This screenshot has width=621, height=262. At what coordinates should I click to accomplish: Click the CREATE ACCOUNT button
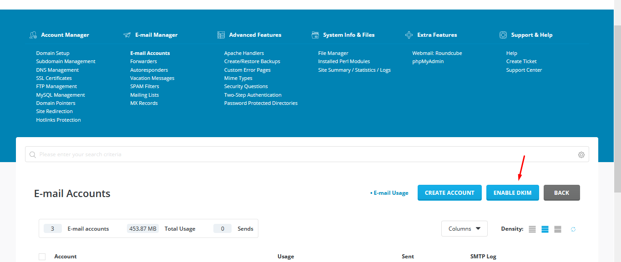(x=449, y=193)
